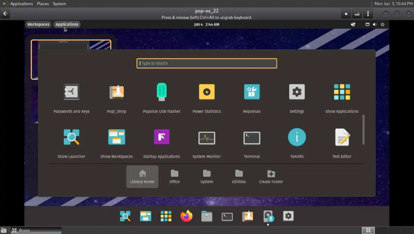Viewport: 414px width, 234px height.
Task: Click guest volume speaker icon
Action: point(375,24)
